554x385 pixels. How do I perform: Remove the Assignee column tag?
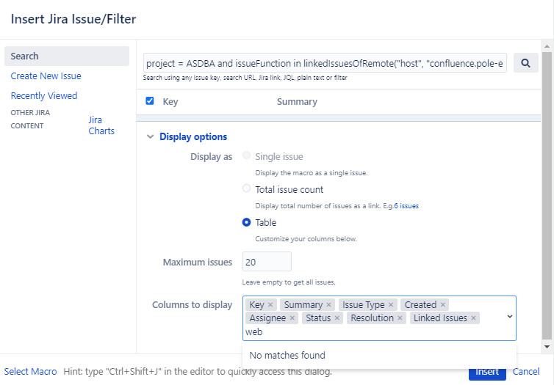pos(292,318)
